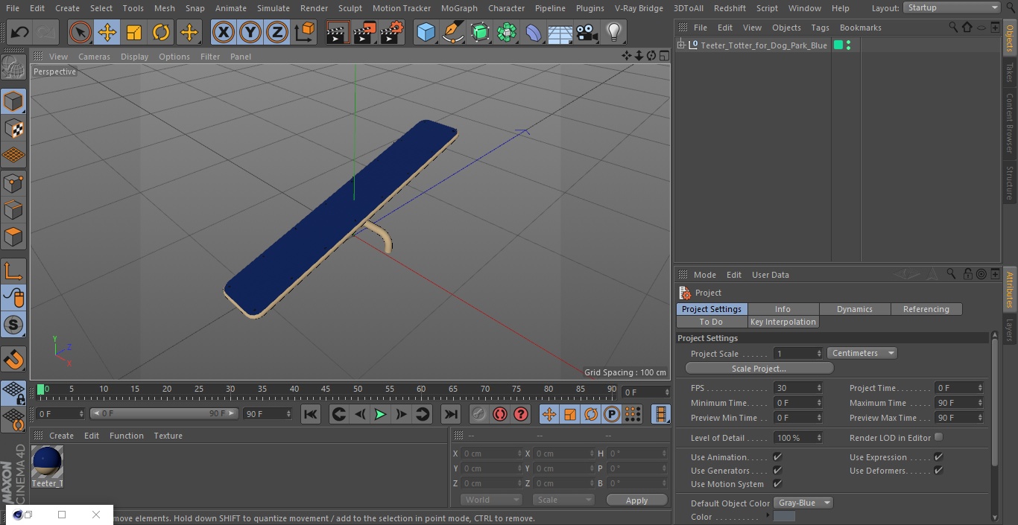The width and height of the screenshot is (1018, 525).
Task: Click the FPS stepper arrows
Action: (819, 388)
